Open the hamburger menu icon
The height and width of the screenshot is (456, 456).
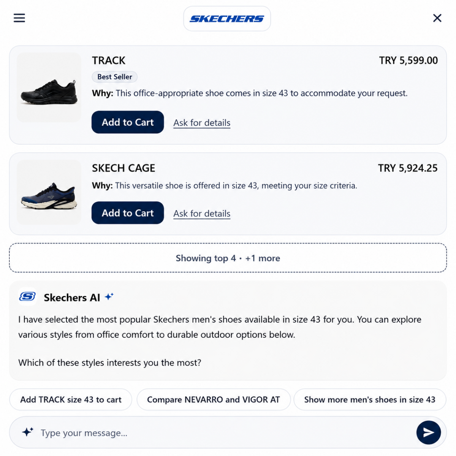pos(19,18)
